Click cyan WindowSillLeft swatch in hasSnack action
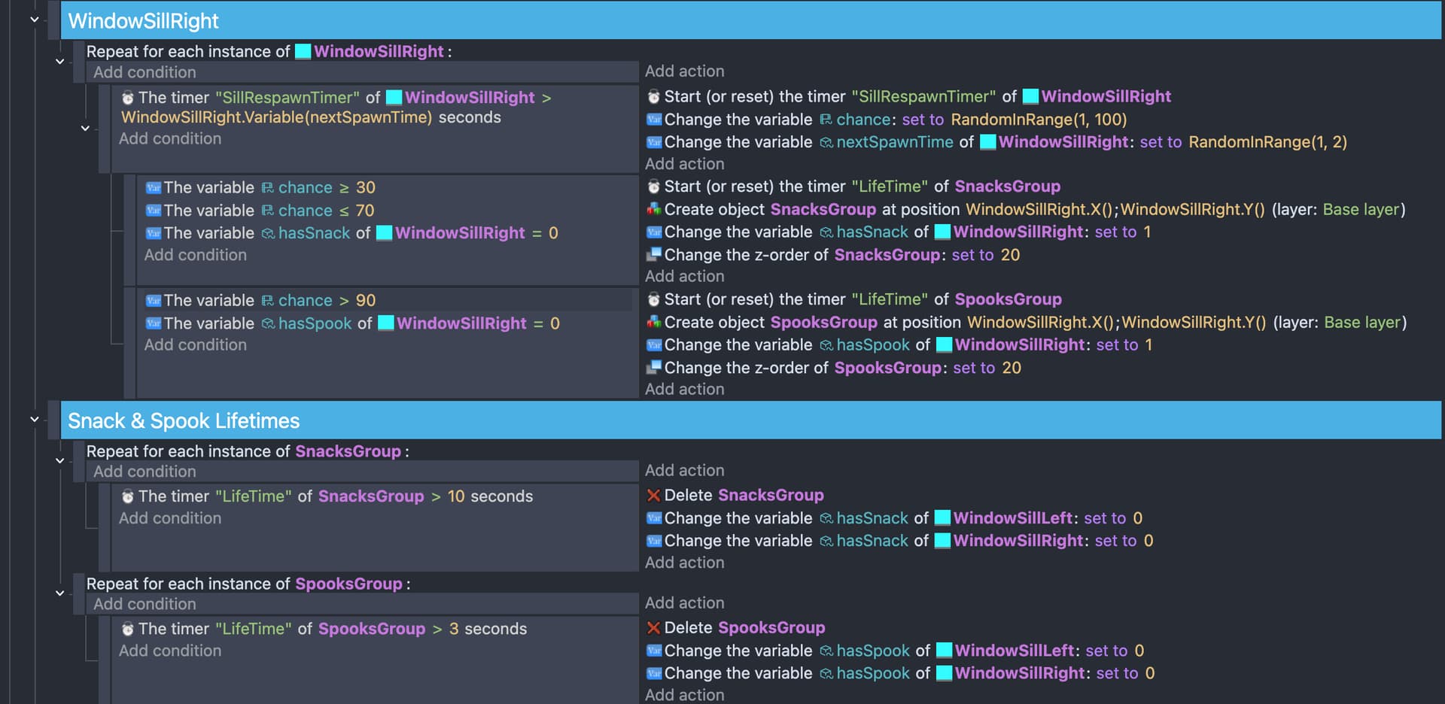 [x=942, y=518]
